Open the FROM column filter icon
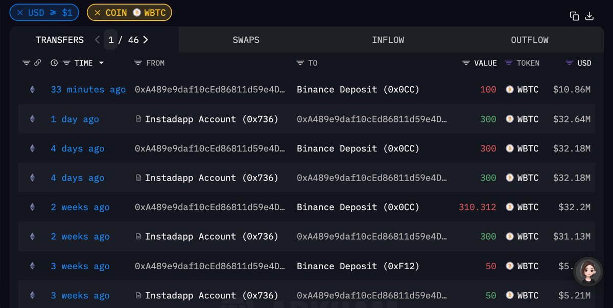The width and height of the screenshot is (613, 308). point(138,63)
